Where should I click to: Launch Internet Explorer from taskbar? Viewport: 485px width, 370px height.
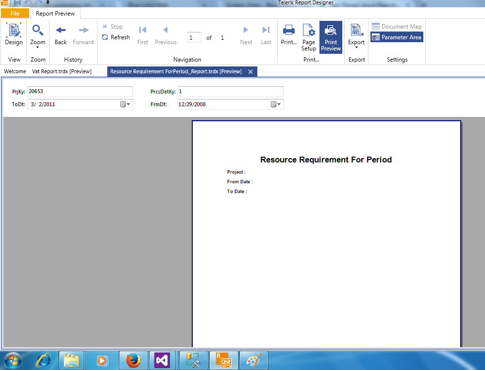44,360
